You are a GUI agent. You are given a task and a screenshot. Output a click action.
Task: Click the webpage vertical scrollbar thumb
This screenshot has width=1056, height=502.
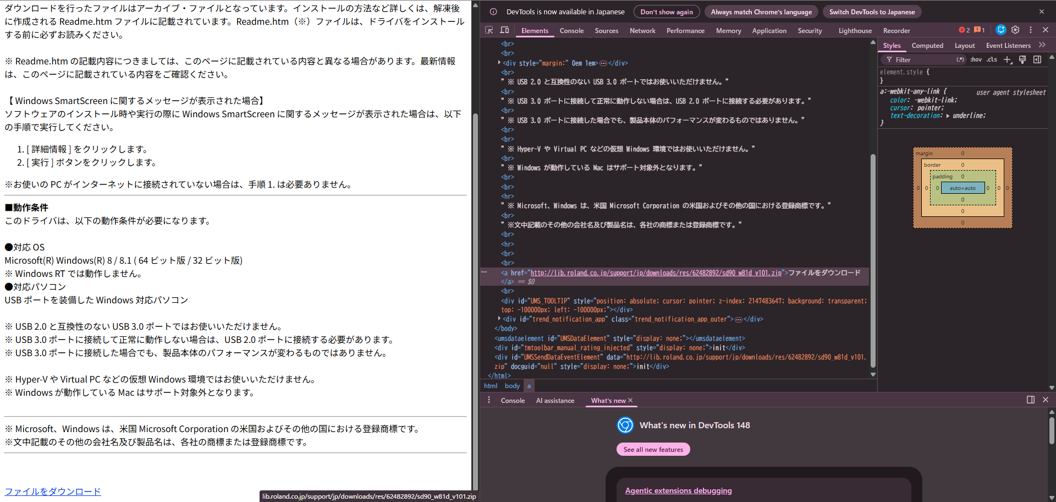[475, 302]
